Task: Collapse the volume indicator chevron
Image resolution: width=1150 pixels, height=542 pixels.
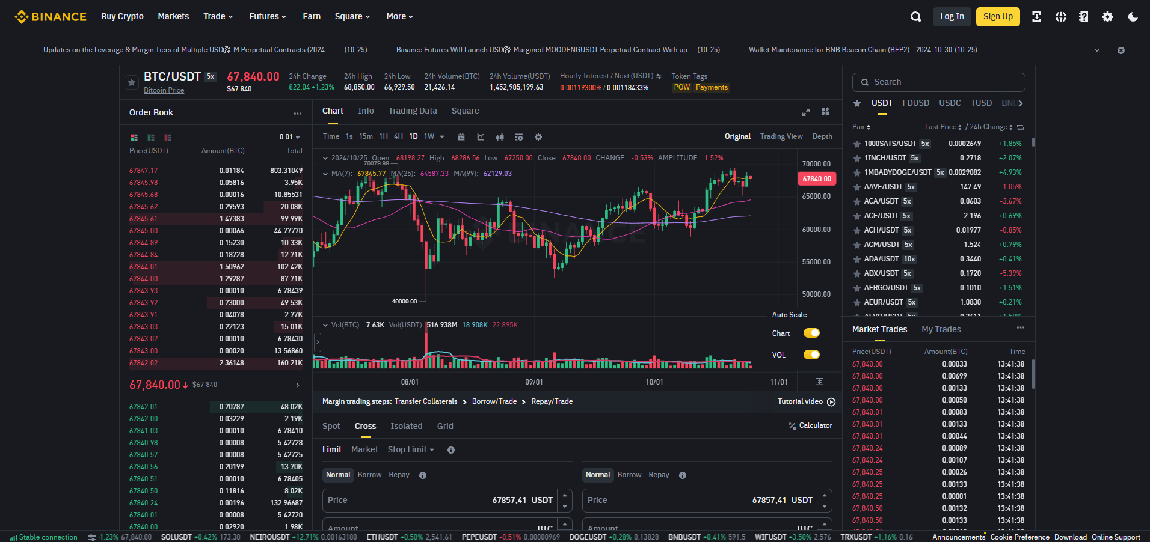Action: [x=325, y=325]
